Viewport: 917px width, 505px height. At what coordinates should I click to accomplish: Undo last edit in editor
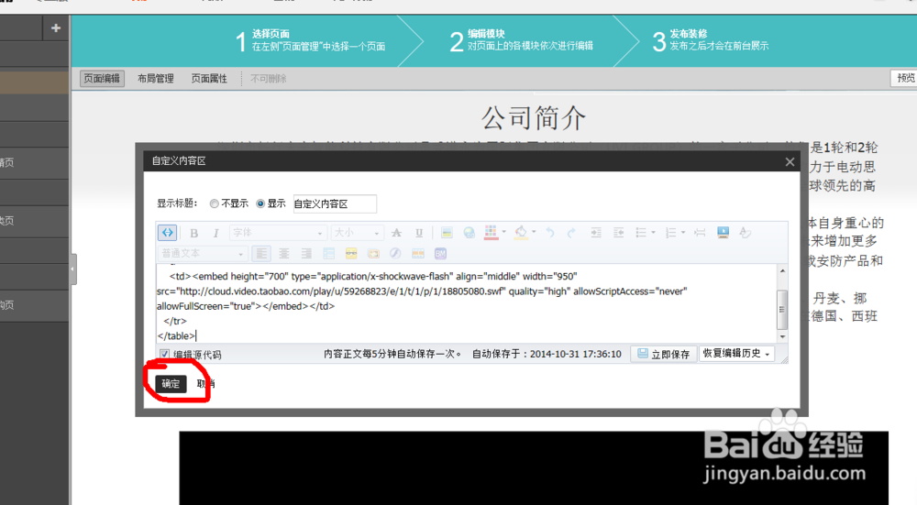point(549,233)
